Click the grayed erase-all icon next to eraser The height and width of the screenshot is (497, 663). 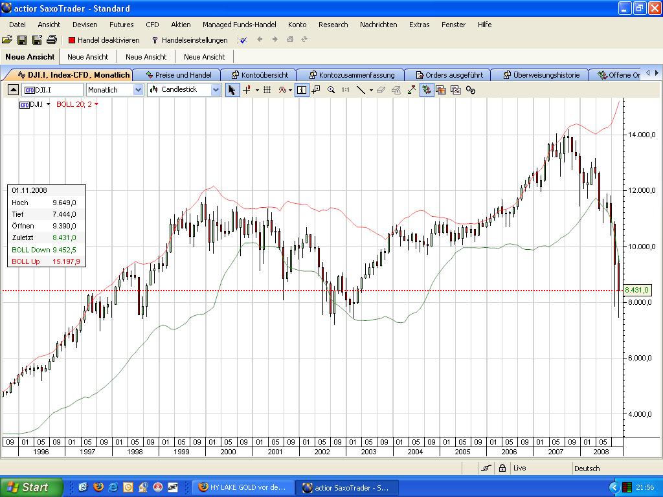tap(396, 89)
